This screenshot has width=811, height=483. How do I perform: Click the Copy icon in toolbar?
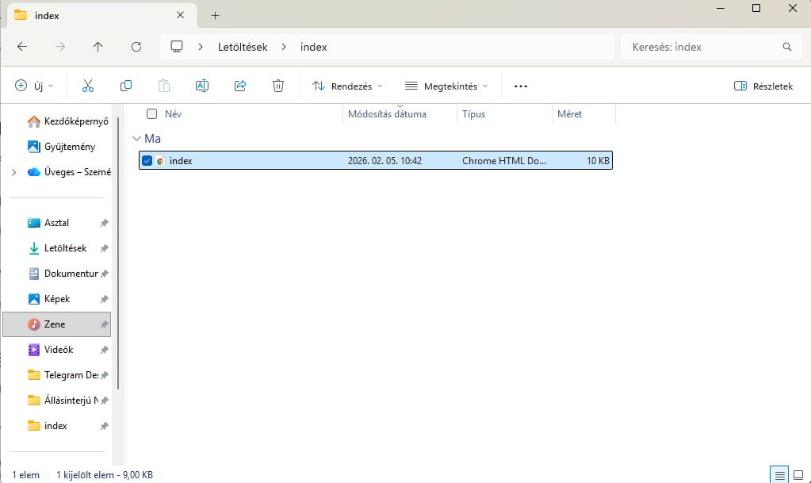pyautogui.click(x=126, y=86)
